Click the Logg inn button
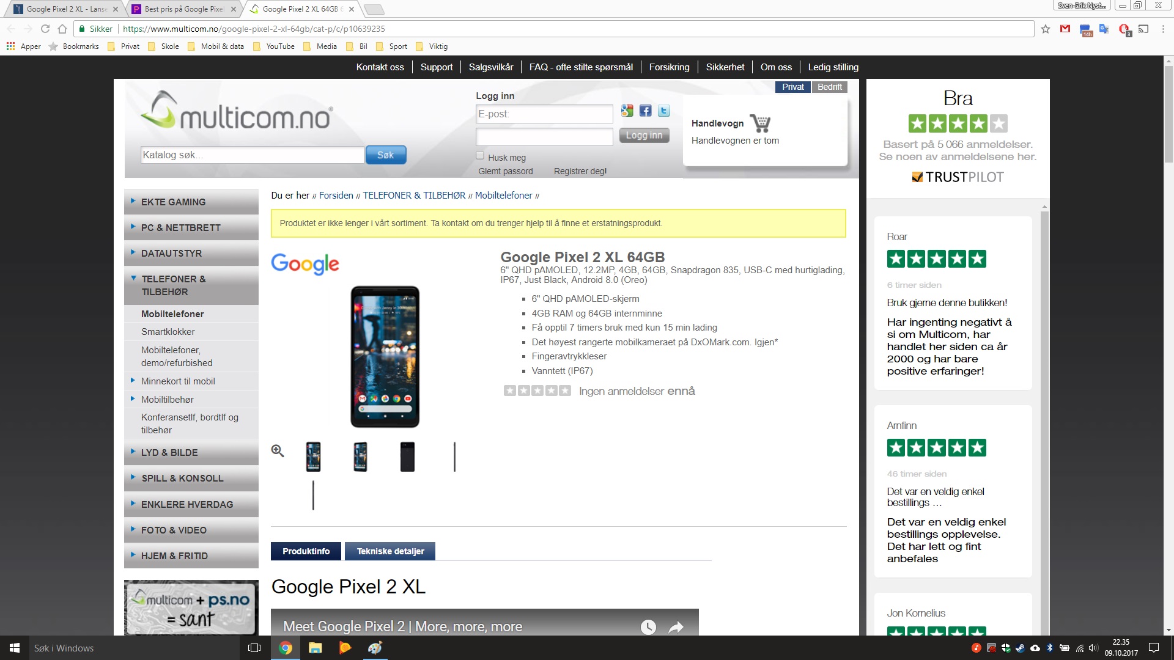This screenshot has height=660, width=1174. (x=644, y=136)
